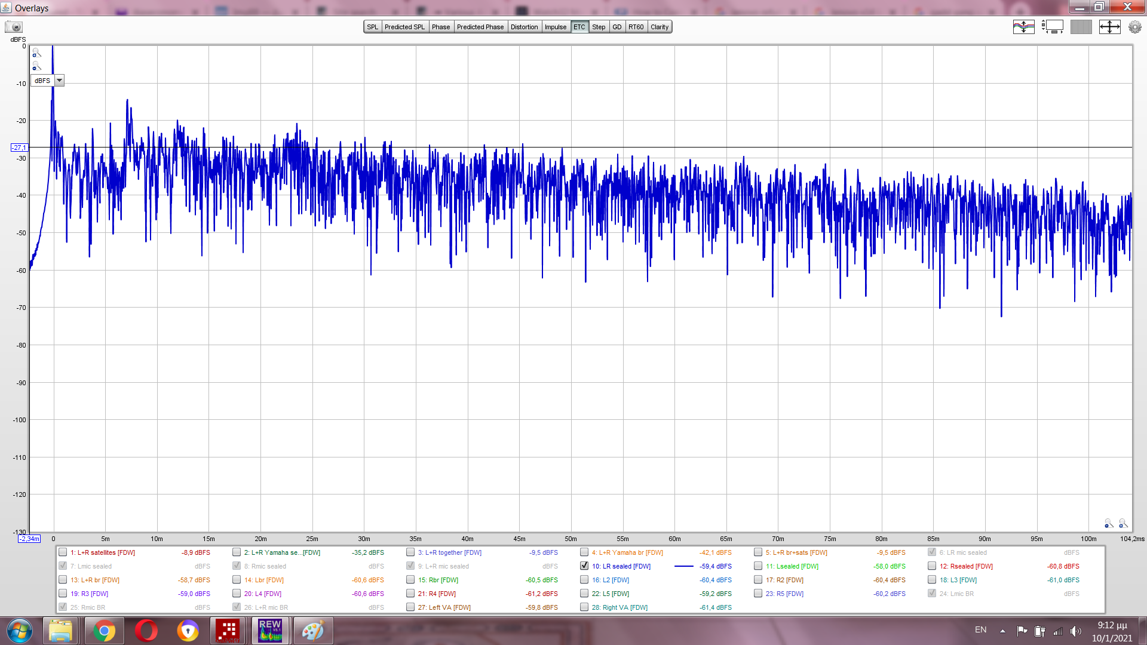Toggle scrollbars display icon
Image resolution: width=1147 pixels, height=645 pixels.
coord(1052,27)
